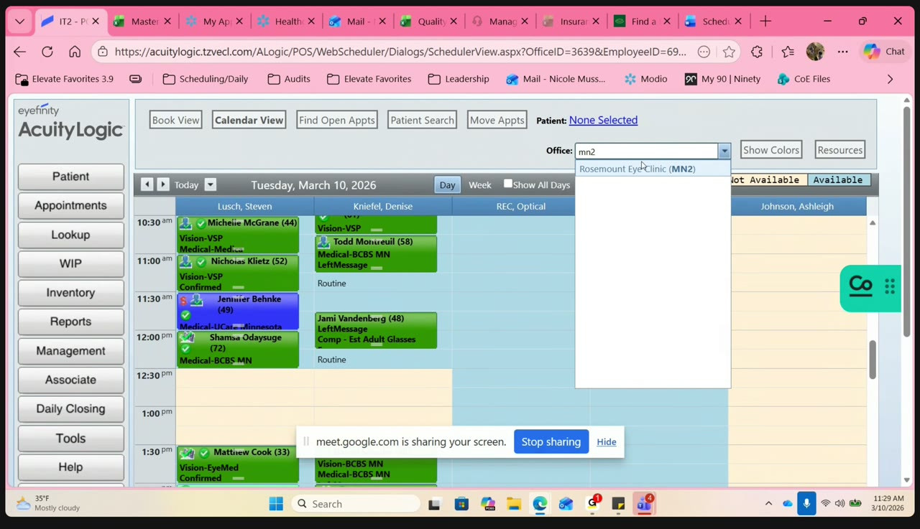Click the Move Appts button
Viewport: 920px width, 529px height.
tap(497, 120)
